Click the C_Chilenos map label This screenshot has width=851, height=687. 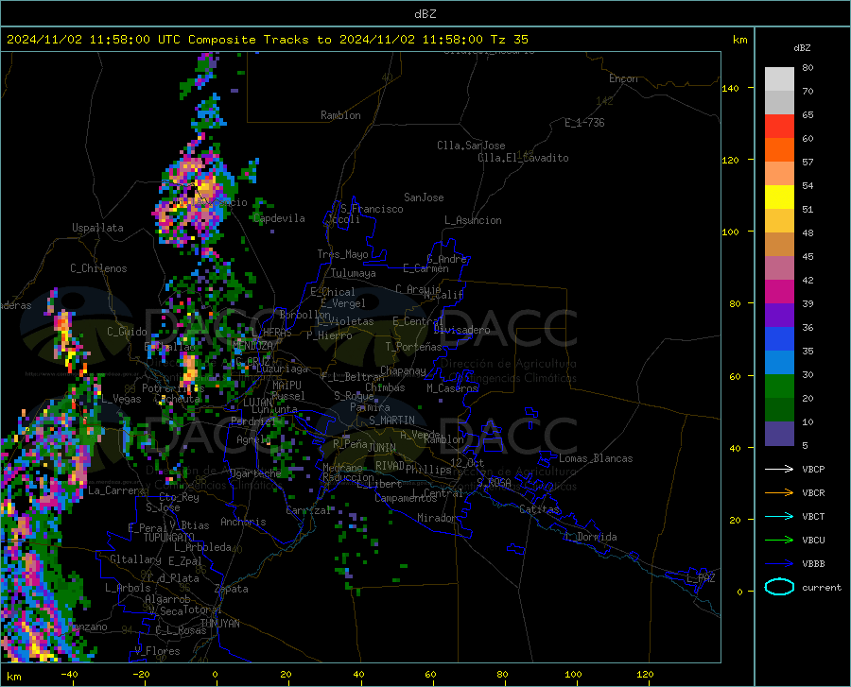click(x=98, y=268)
